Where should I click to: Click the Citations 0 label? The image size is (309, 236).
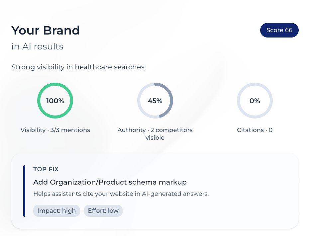coord(255,130)
